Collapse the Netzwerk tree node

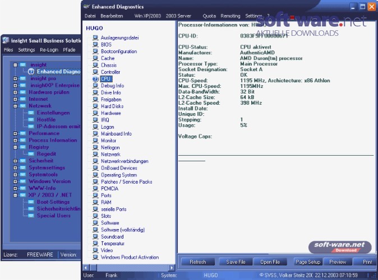coord(16,106)
